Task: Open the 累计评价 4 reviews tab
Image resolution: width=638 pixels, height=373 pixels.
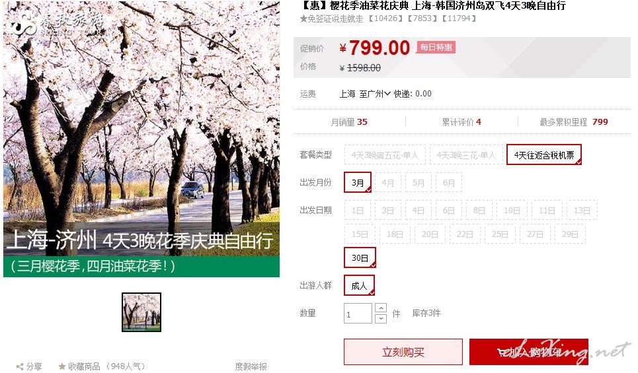Action: point(461,122)
